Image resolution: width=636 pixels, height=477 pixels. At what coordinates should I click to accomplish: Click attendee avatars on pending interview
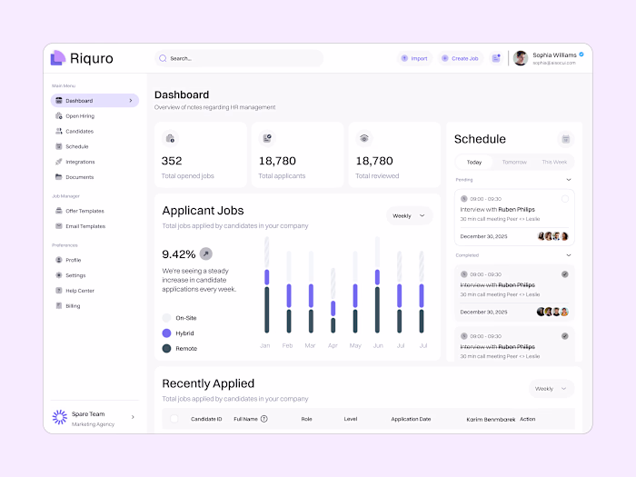tap(552, 236)
